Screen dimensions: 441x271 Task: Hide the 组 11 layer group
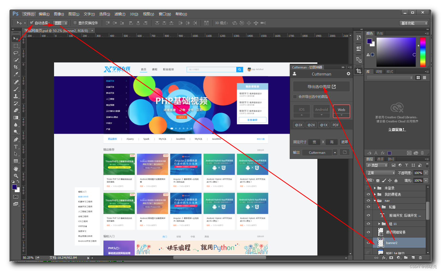368,224
